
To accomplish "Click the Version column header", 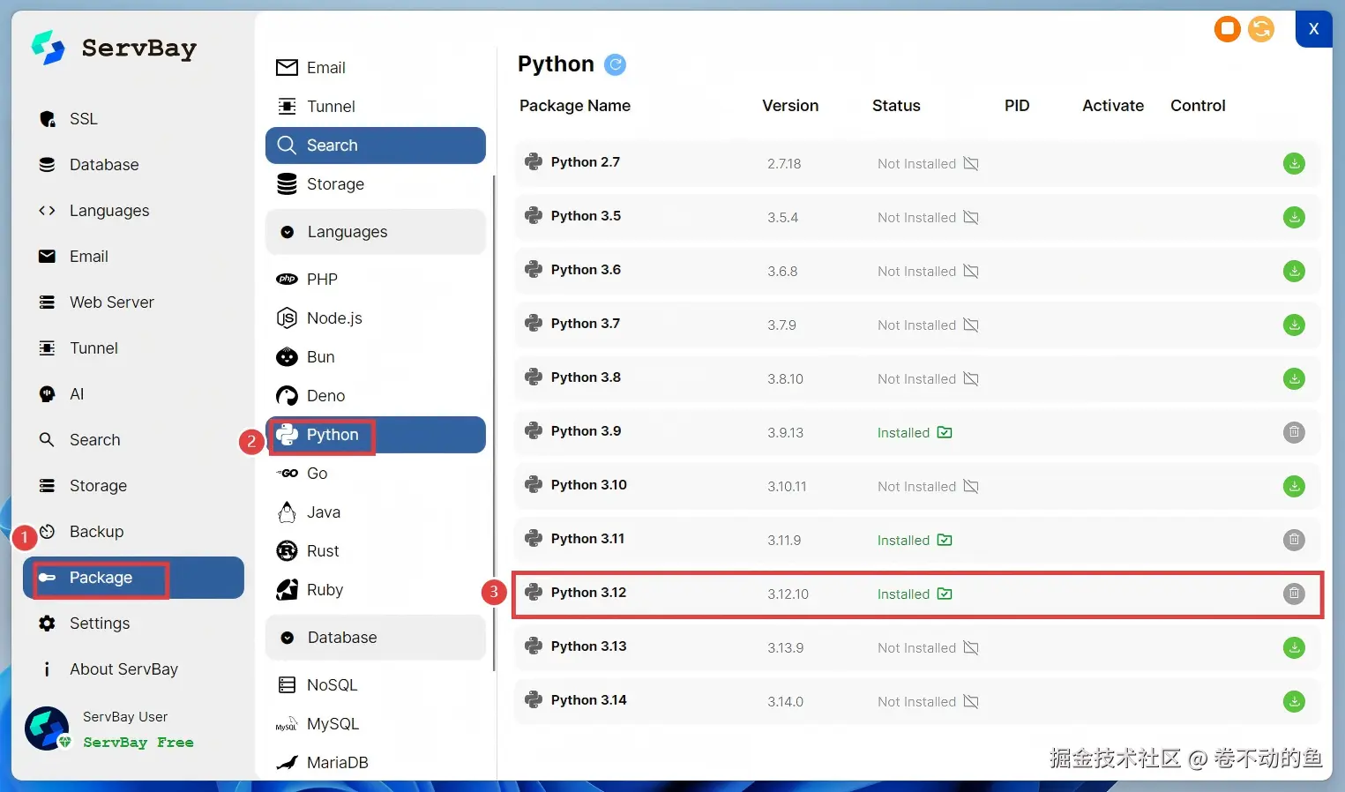I will click(x=790, y=106).
